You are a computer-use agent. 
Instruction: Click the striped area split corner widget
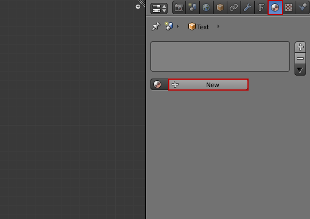pyautogui.click(x=142, y=3)
